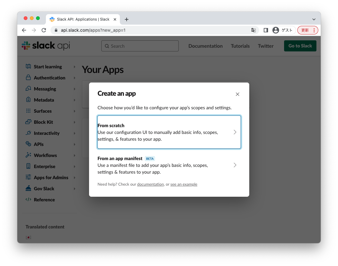
Task: Expand the Start learning menu arrow
Action: pos(74,67)
